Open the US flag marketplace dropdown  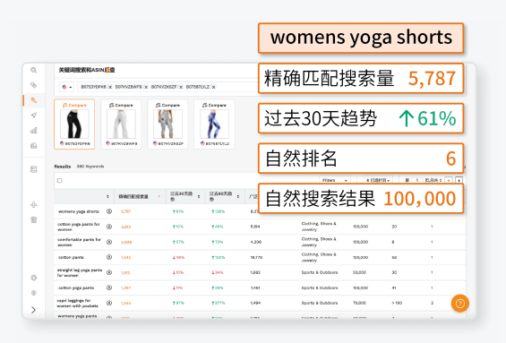[x=67, y=87]
